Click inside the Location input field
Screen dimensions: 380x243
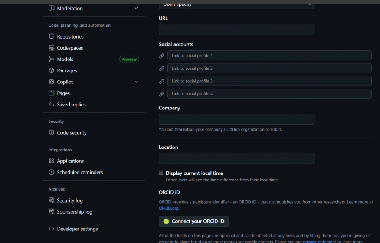tap(236, 158)
